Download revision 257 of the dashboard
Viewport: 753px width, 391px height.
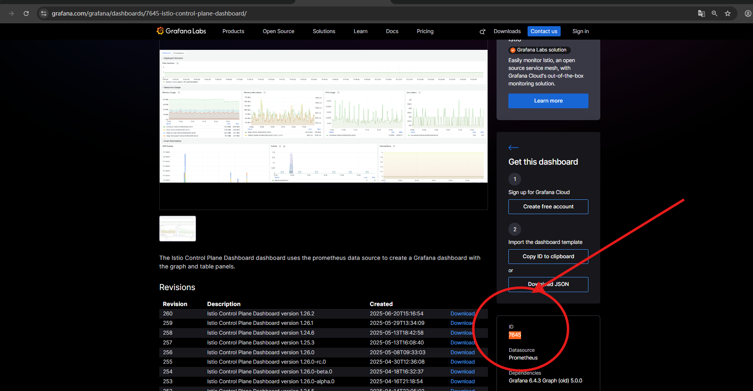[462, 343]
